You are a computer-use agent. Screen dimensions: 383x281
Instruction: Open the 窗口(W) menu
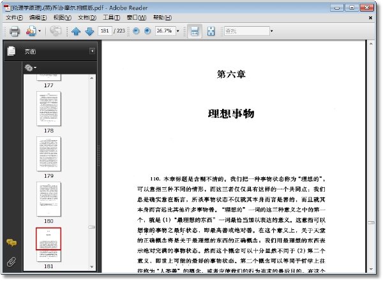click(x=137, y=18)
